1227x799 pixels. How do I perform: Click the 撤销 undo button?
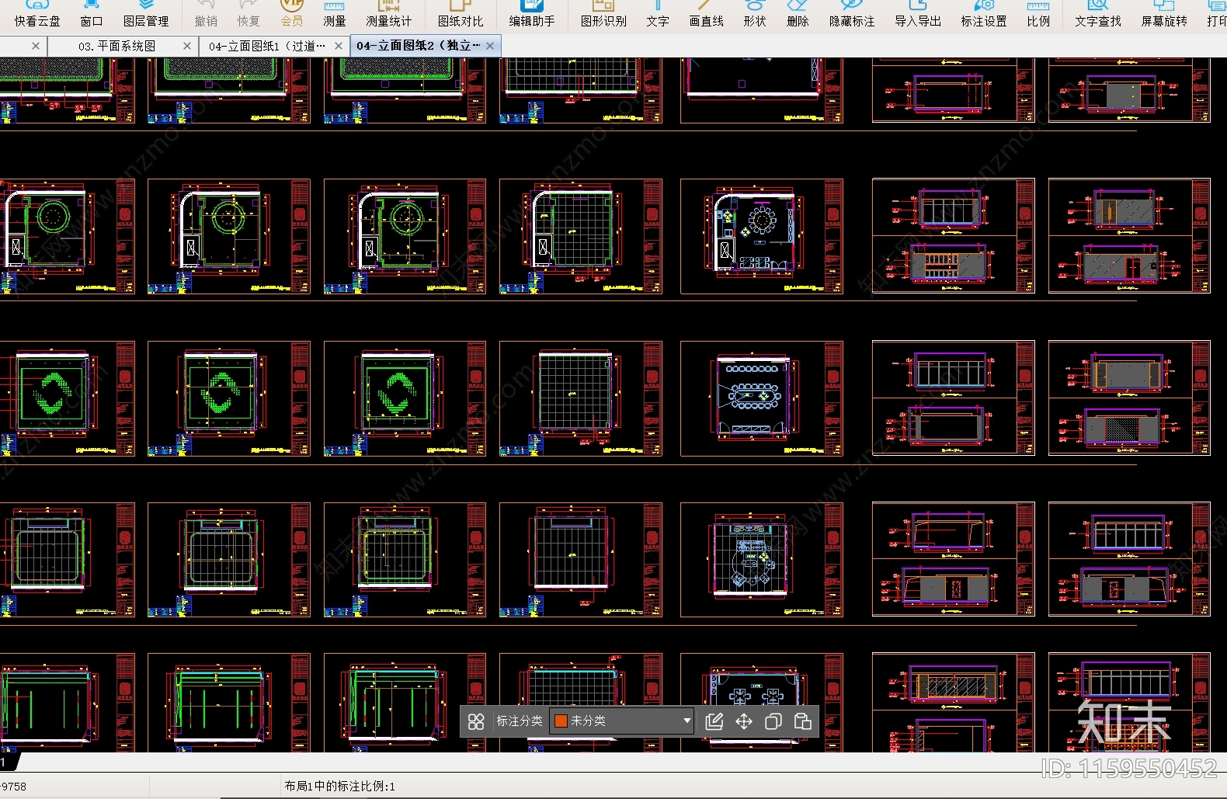[x=206, y=14]
